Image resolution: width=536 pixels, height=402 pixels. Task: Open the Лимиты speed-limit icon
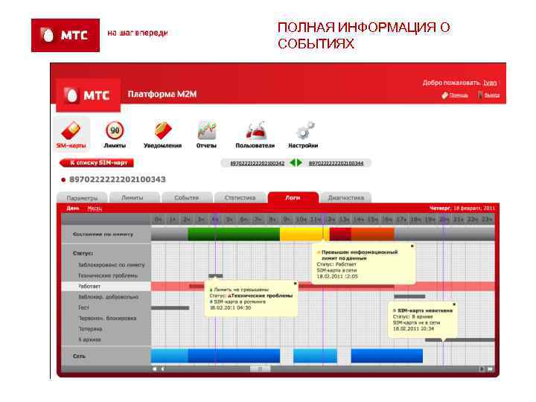tap(115, 130)
